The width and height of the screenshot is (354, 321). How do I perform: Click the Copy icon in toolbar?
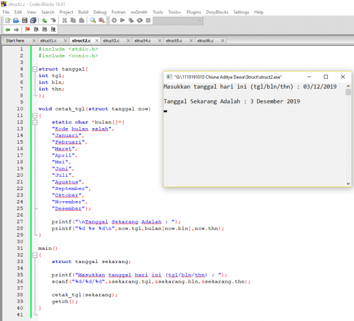coord(73,20)
